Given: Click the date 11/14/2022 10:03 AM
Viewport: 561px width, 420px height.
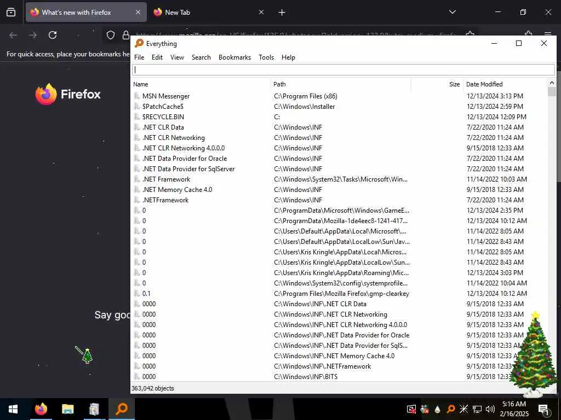Looking at the screenshot, I should point(497,179).
